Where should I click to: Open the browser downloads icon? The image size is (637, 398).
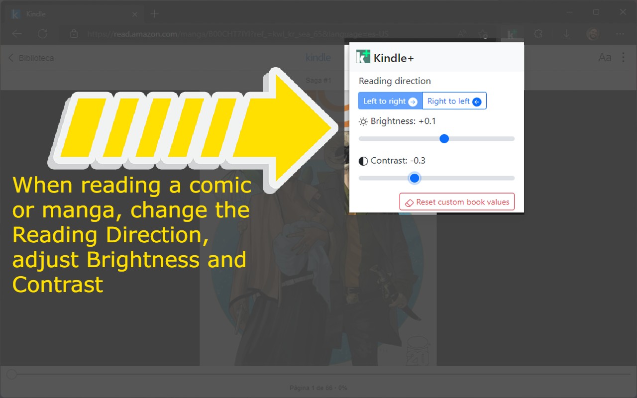[566, 34]
